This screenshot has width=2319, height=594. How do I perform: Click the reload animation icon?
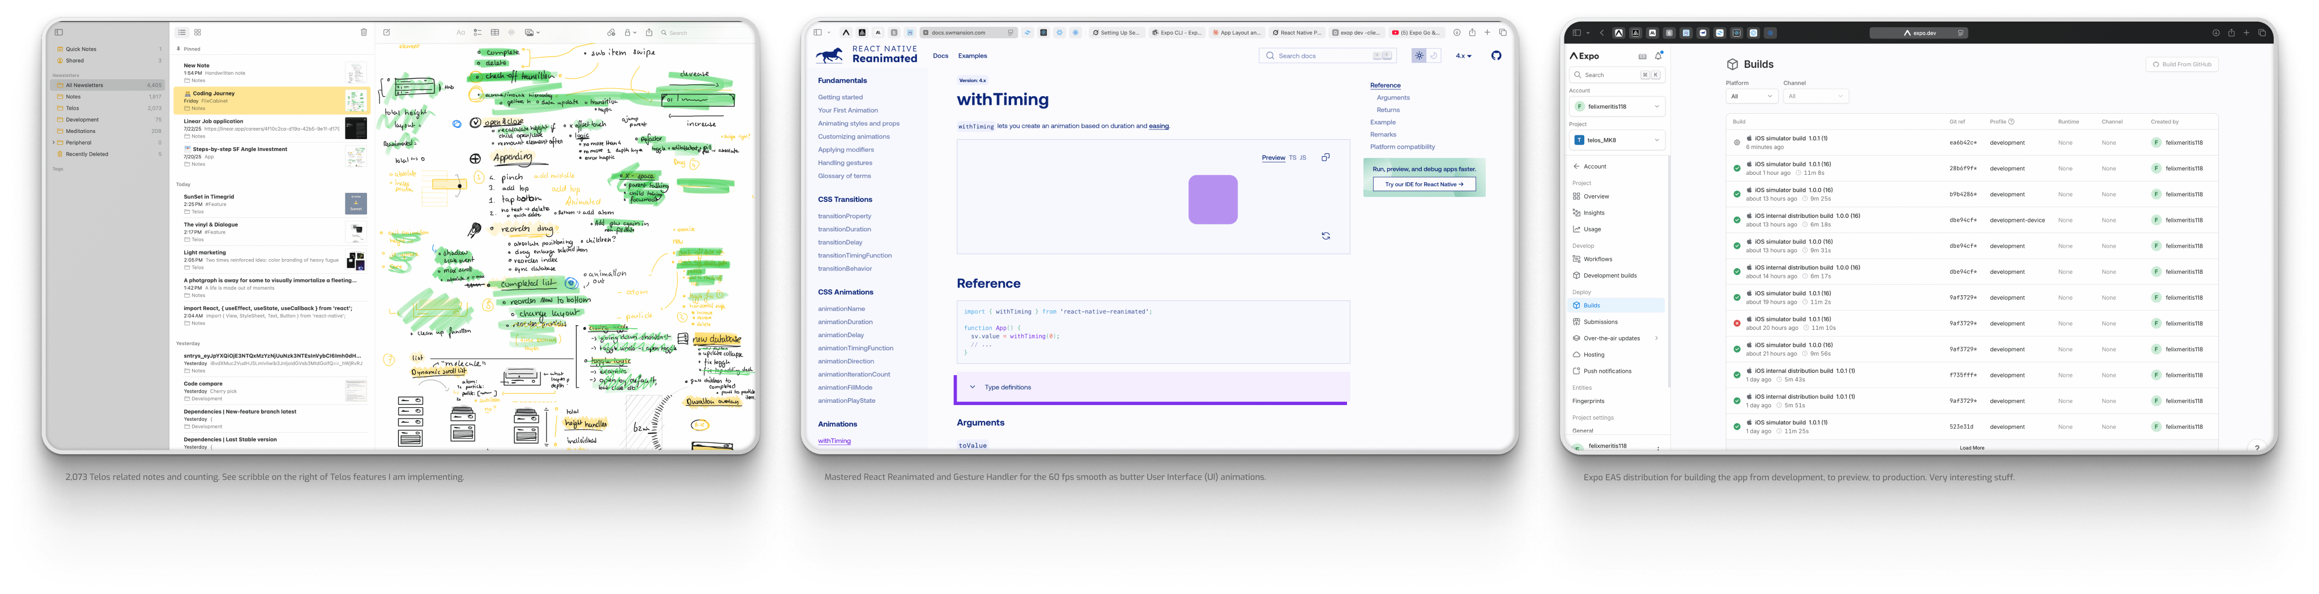pyautogui.click(x=1325, y=236)
